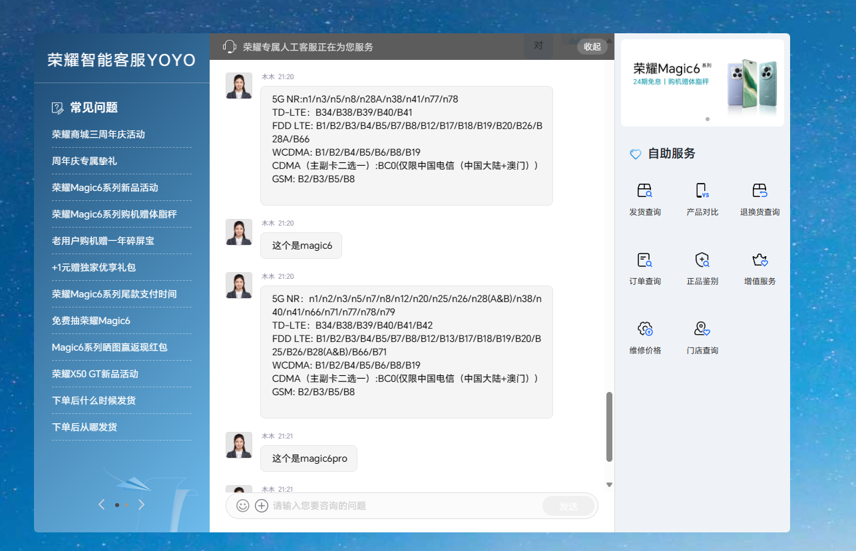Click the heart icon beside 自助服务
This screenshot has height=551, width=856.
(x=636, y=154)
